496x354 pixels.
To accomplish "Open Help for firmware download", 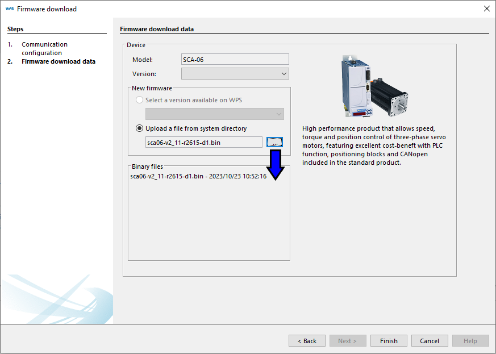I will (470, 341).
